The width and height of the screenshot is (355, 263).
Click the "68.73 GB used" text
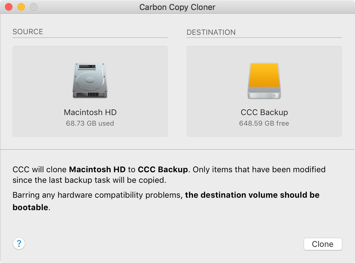coord(90,123)
